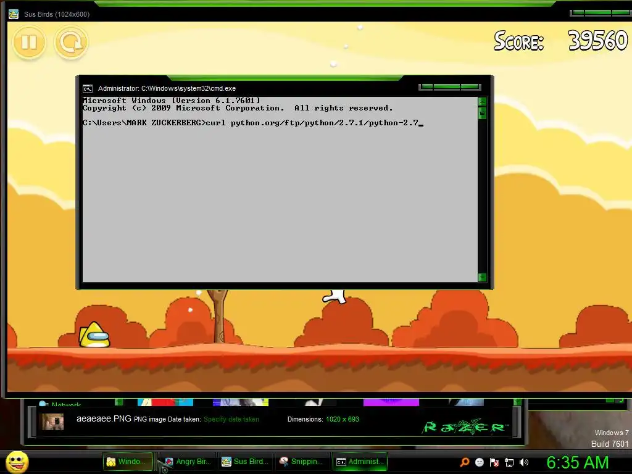Screen dimensions: 632x474
Task: Click the scroll-up arrow in the cmd window
Action: pyautogui.click(x=482, y=101)
